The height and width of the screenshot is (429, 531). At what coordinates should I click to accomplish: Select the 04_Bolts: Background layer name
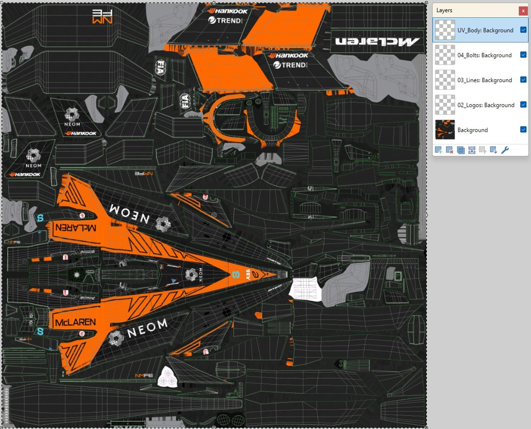(x=485, y=55)
